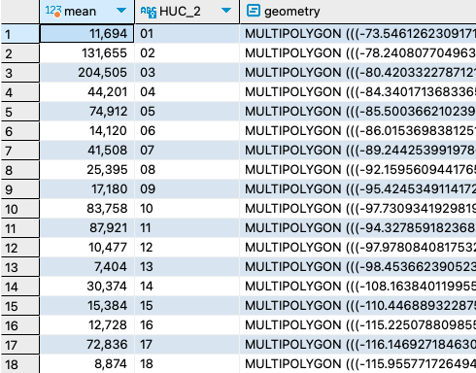
Task: Click geometry cell starting with -115.225
Action: (358, 325)
